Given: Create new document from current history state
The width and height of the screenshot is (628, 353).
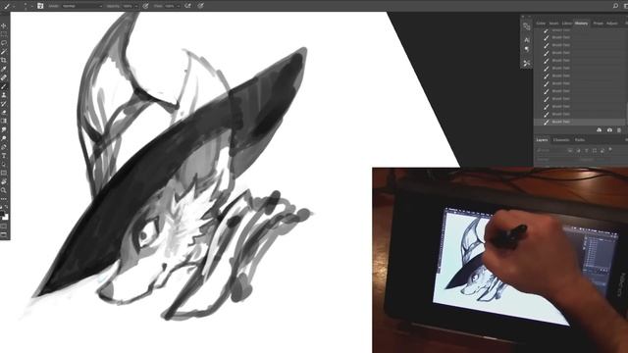Looking at the screenshot, I should pos(600,130).
